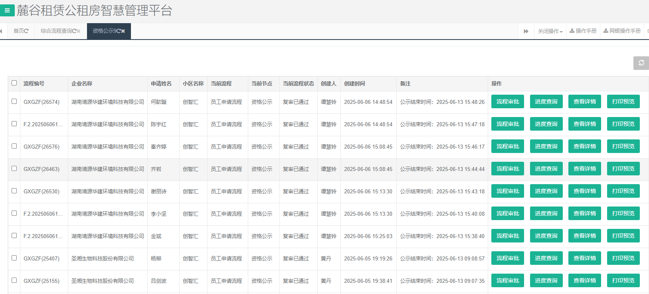Close the 综合流程查询 tab via its X
Viewport: 649px width, 294px height.
coord(79,31)
